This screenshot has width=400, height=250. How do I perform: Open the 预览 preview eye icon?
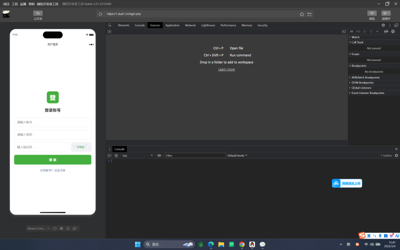click(371, 13)
